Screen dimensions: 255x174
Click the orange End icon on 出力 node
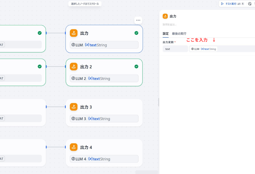coord(74,33)
